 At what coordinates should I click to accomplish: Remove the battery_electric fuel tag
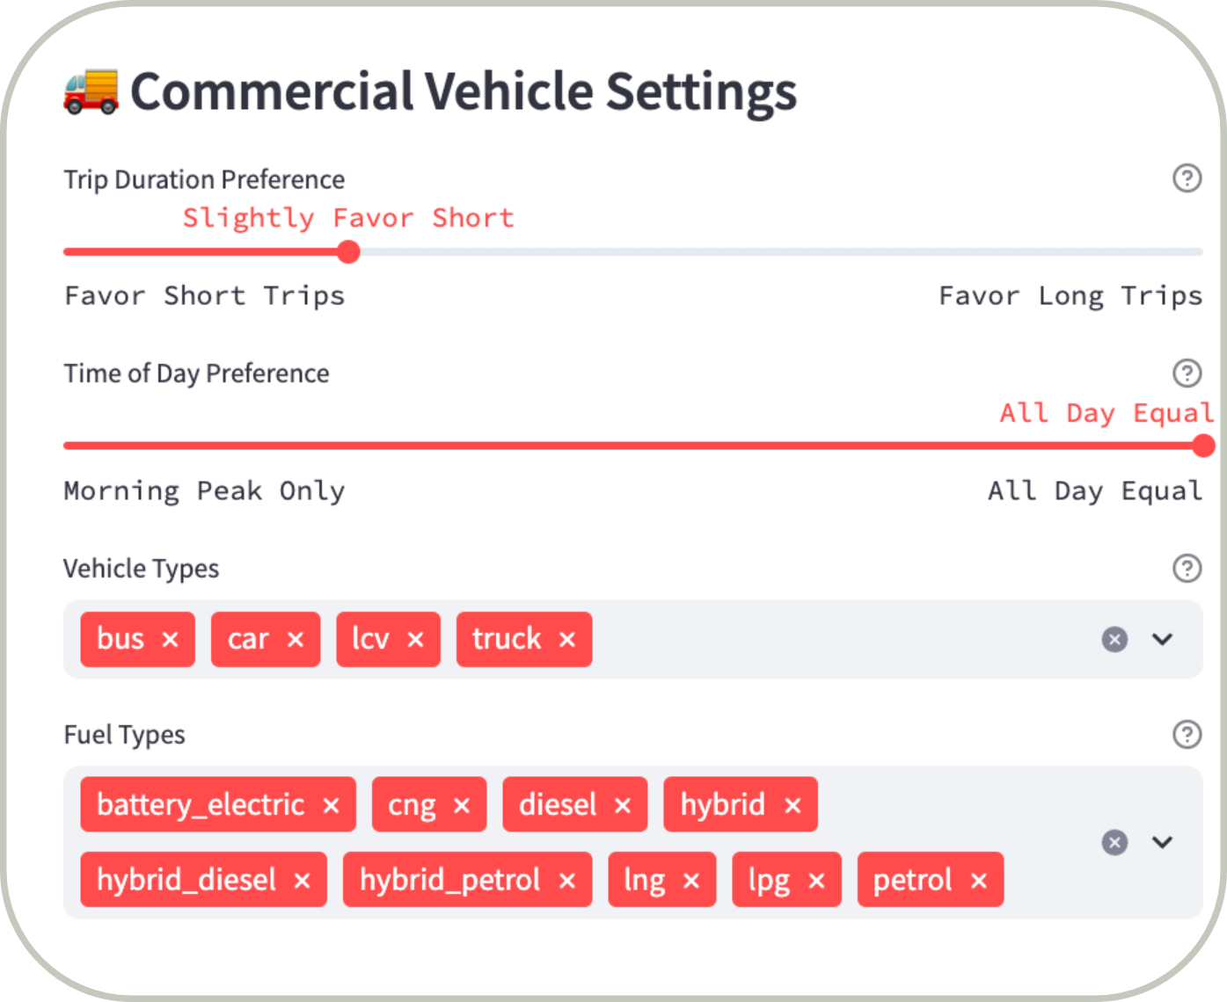(331, 805)
